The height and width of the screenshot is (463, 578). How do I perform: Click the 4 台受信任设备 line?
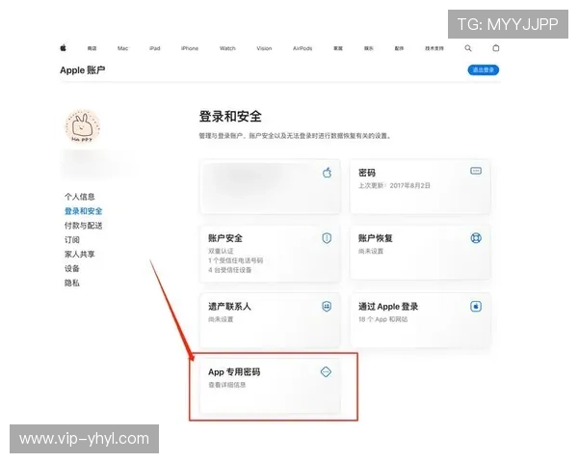[229, 270]
